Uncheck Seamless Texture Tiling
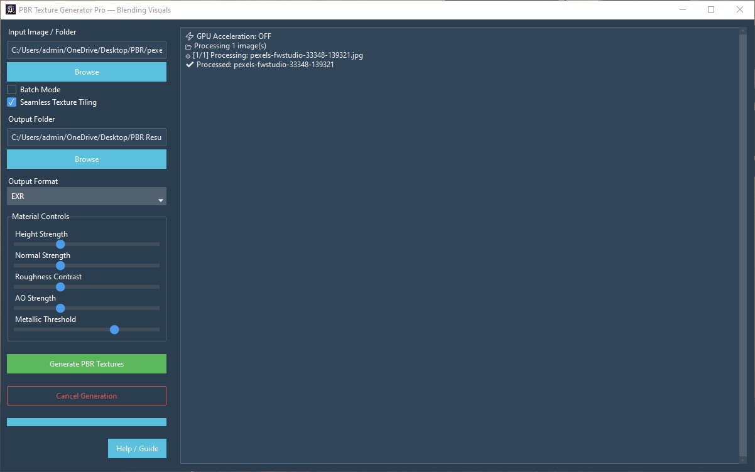 point(11,102)
